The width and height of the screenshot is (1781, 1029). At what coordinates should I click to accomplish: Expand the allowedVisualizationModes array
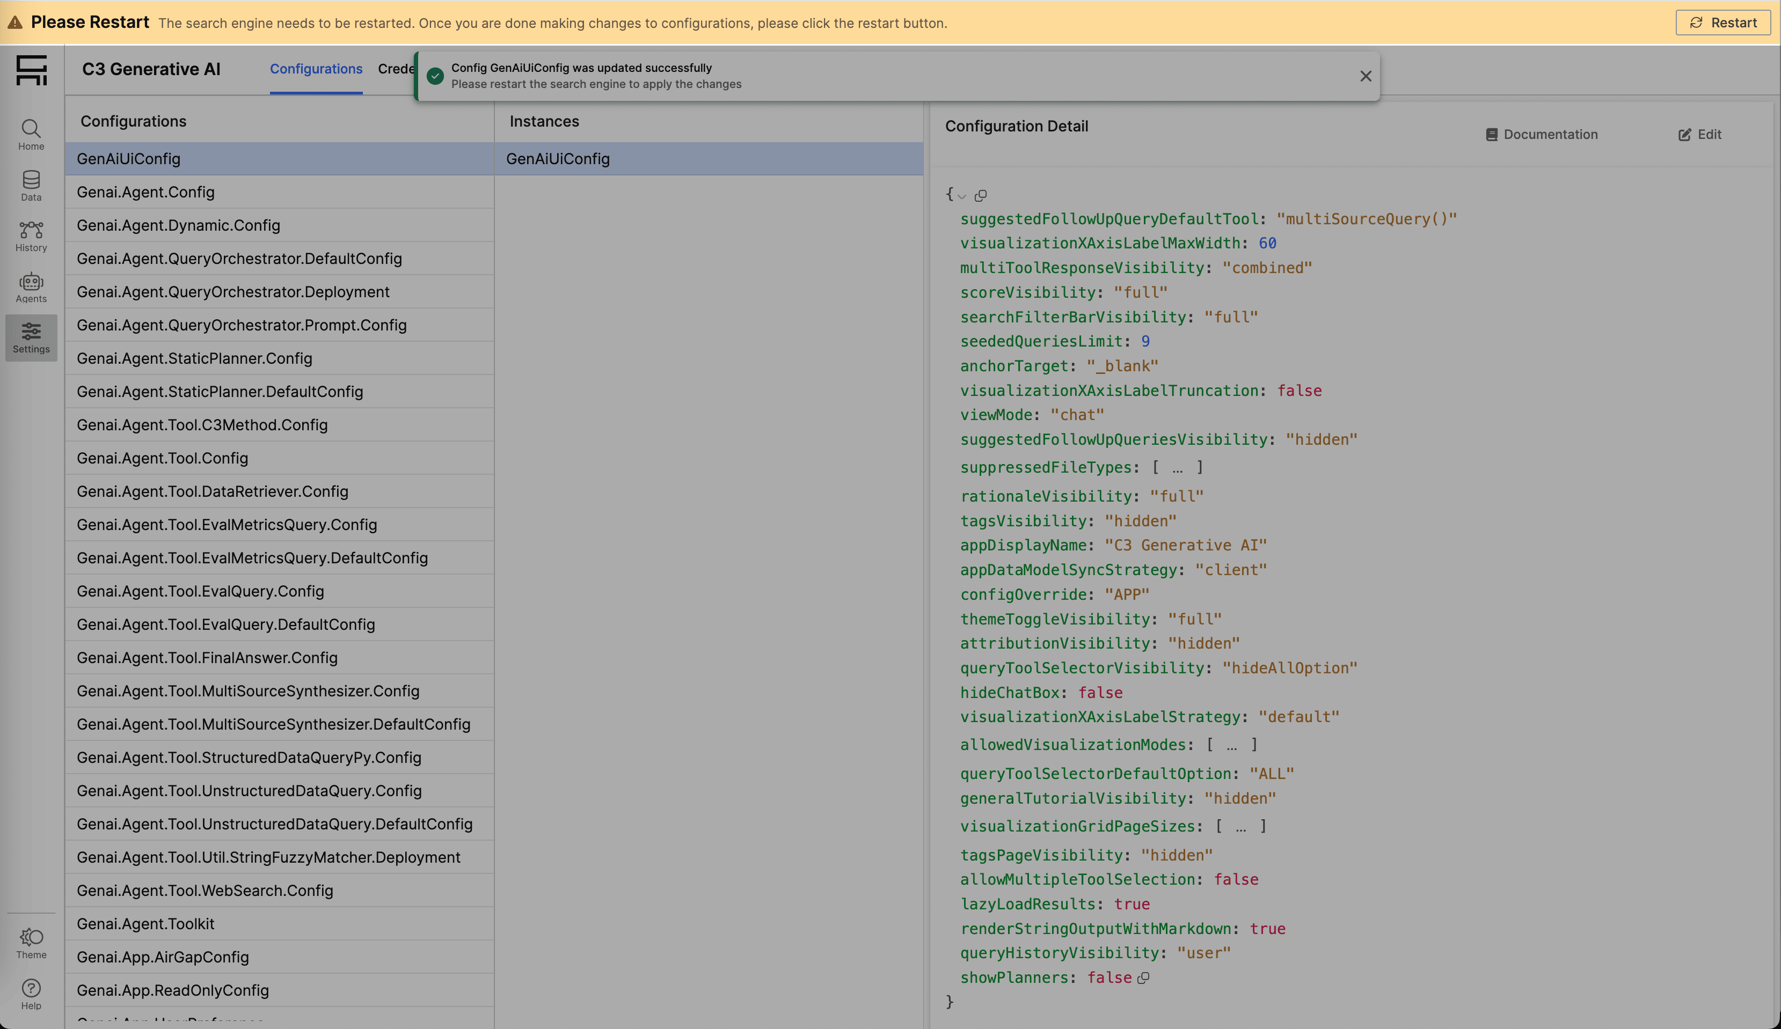[x=1231, y=745]
